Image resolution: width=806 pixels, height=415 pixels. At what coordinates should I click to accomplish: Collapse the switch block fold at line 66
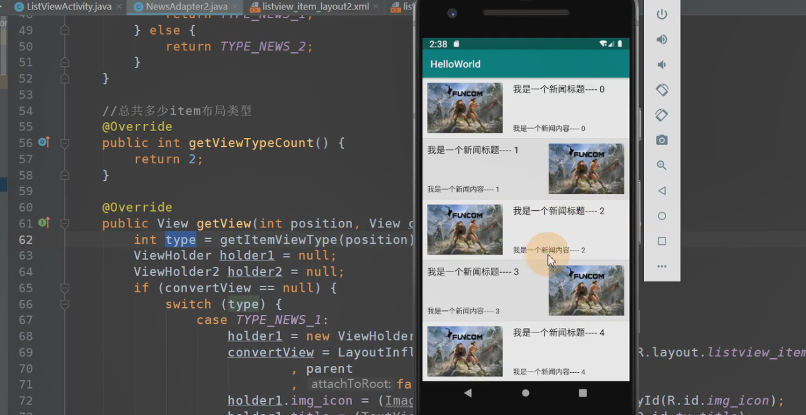point(64,304)
